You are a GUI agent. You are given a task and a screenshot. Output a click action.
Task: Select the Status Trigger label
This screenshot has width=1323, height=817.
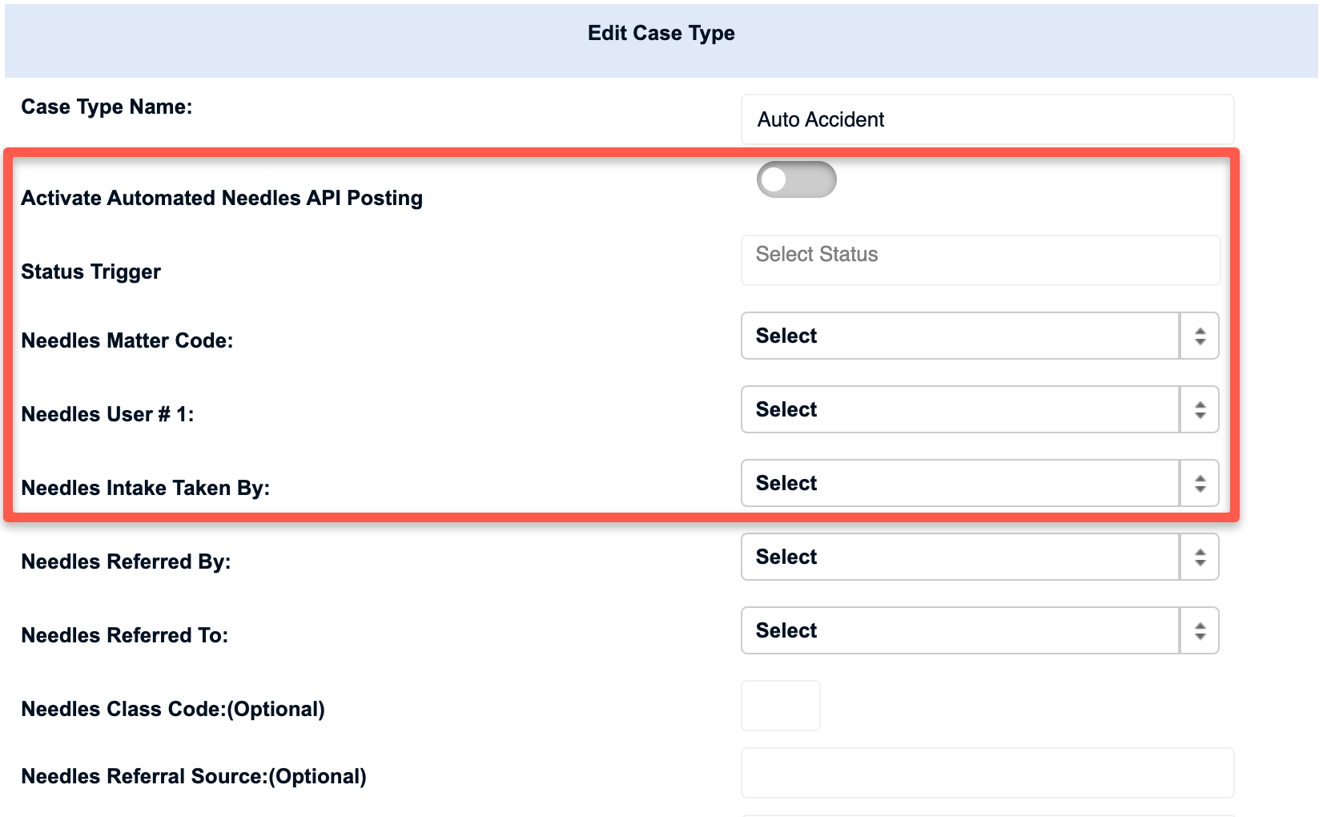(90, 272)
